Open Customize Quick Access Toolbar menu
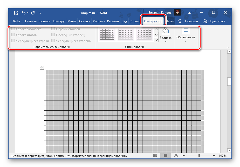 [40, 13]
